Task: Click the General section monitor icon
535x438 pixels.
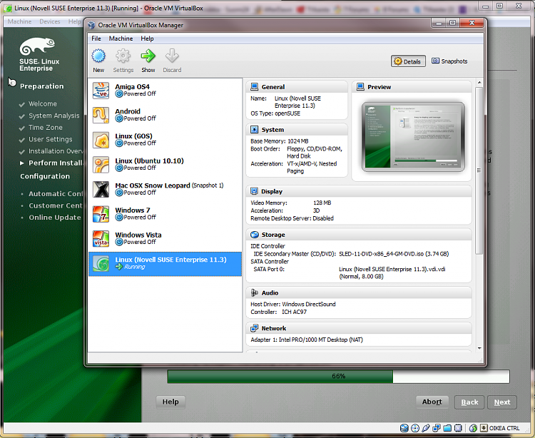Action: pos(254,87)
